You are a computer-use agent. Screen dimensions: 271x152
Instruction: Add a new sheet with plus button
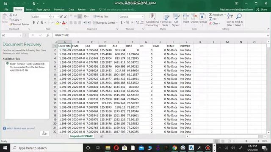(102, 136)
